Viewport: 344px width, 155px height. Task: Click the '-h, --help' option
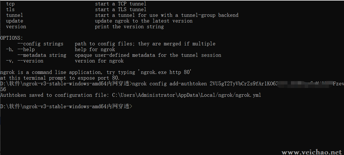[20, 49]
